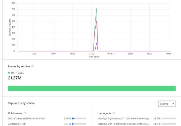Click the Number of Events axis title
Image resolution: width=181 pixels, height=126 pixels.
click(x=10, y=27)
